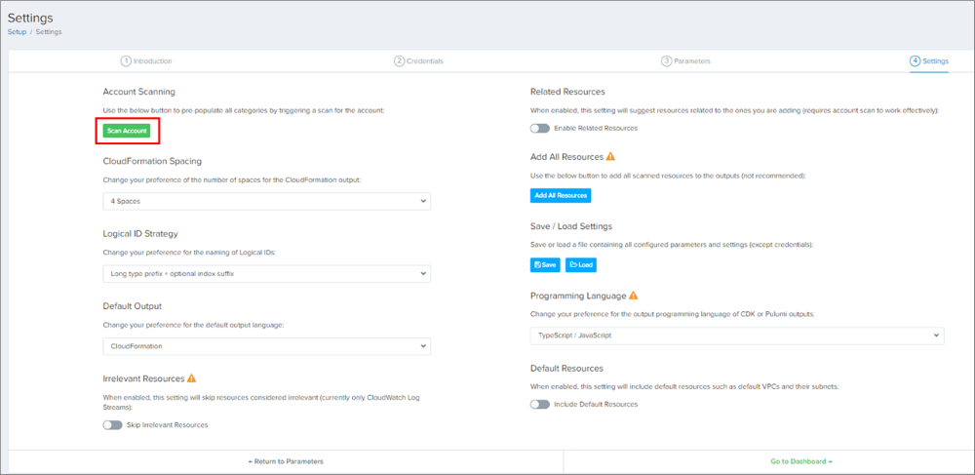
Task: Click Go to Dashboard link
Action: [x=800, y=461]
